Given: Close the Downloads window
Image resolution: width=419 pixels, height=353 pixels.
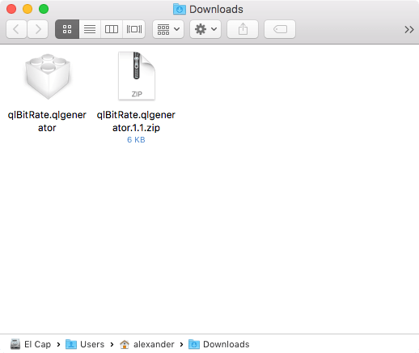Looking at the screenshot, I should (x=11, y=9).
